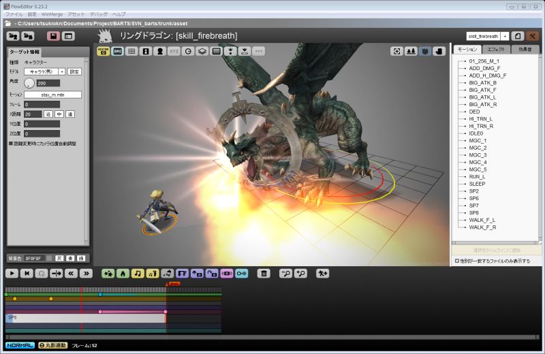Set background to blue with 青 button
Image resolution: width=545 pixels, height=354 pixels.
[x=70, y=258]
